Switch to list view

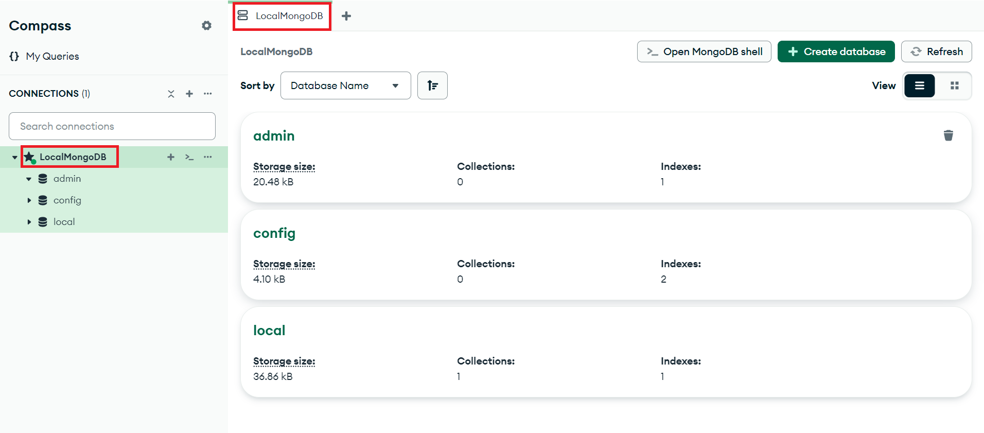tap(920, 85)
